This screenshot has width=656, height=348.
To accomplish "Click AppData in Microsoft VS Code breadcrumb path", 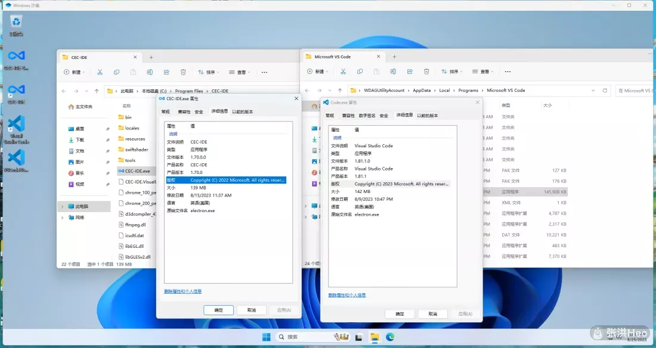I will (x=422, y=91).
